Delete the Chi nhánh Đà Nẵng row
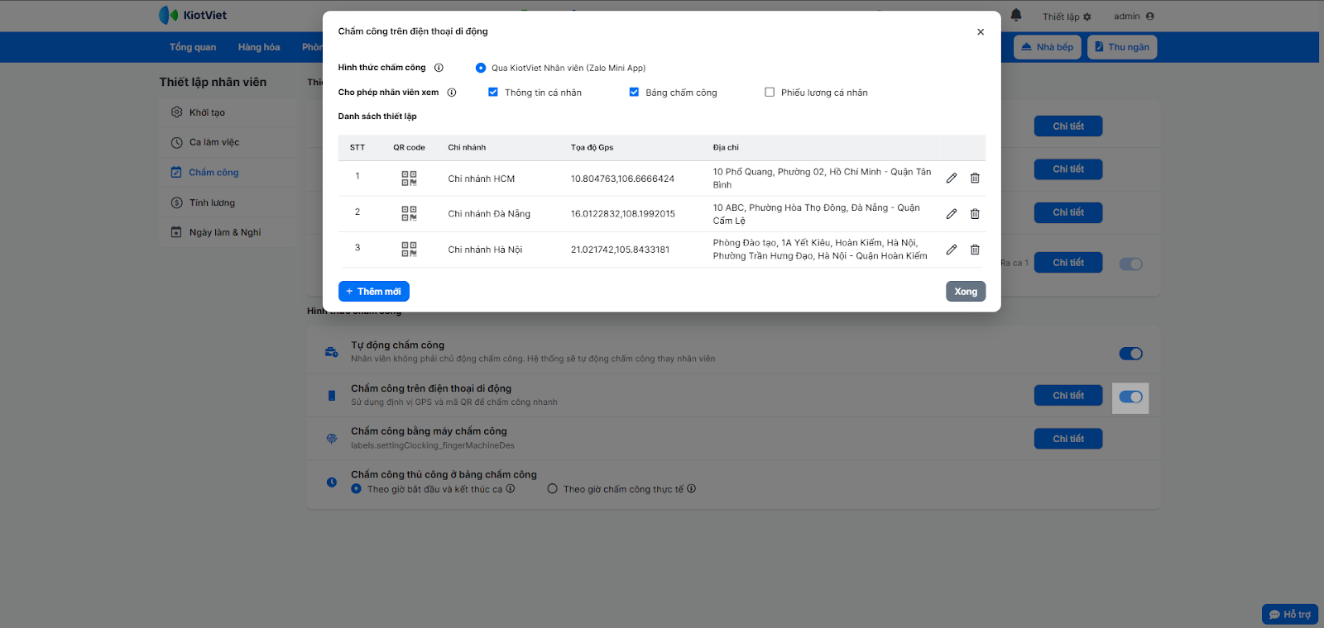The width and height of the screenshot is (1324, 628). [975, 214]
